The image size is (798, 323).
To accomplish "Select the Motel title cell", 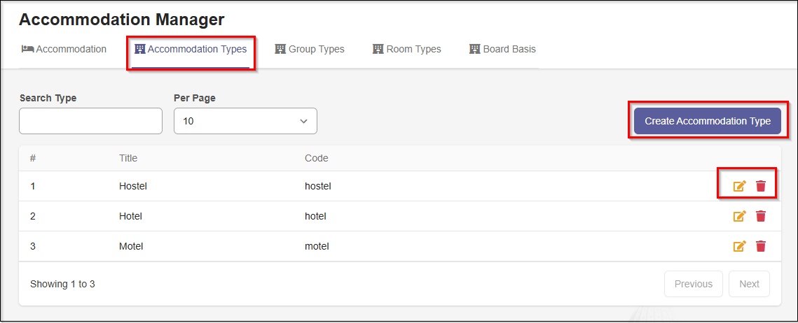I will click(x=132, y=246).
